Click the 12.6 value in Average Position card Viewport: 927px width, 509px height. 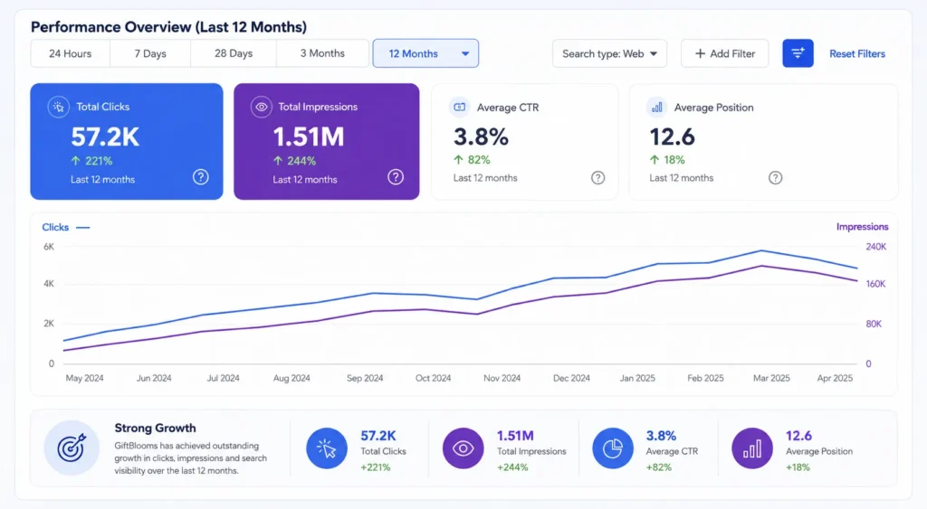(x=673, y=137)
